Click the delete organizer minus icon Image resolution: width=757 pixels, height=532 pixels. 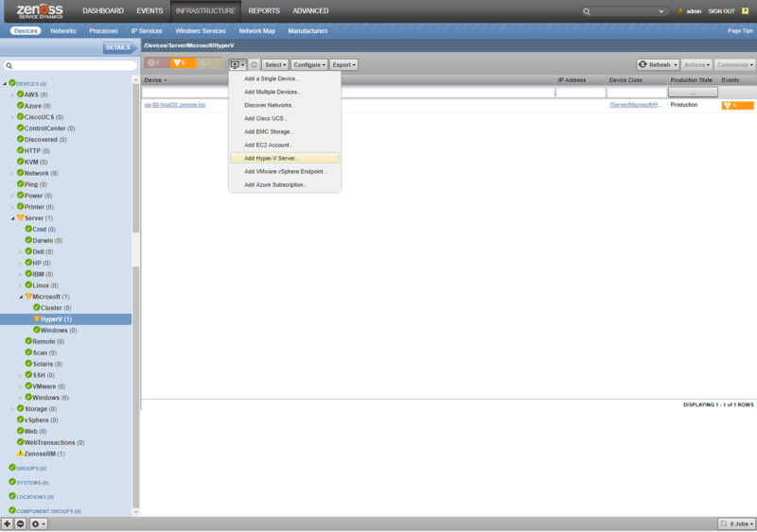pos(20,523)
